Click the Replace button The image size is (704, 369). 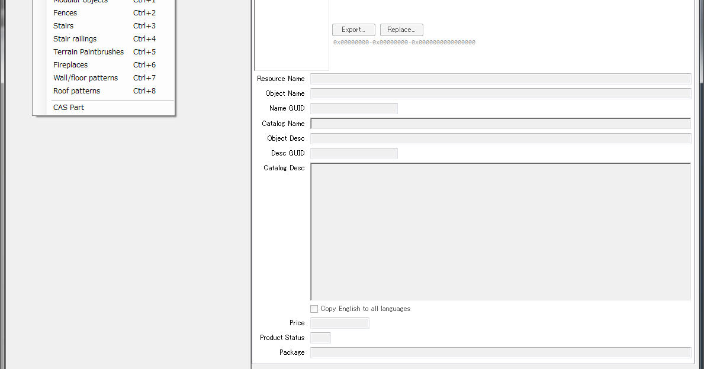(x=401, y=29)
